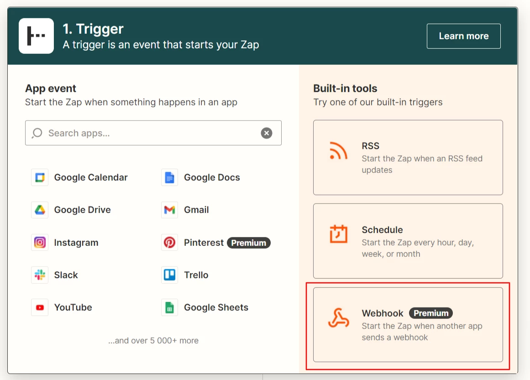Click the Premium badge beside Webhook
This screenshot has height=380, width=530.
(x=431, y=313)
